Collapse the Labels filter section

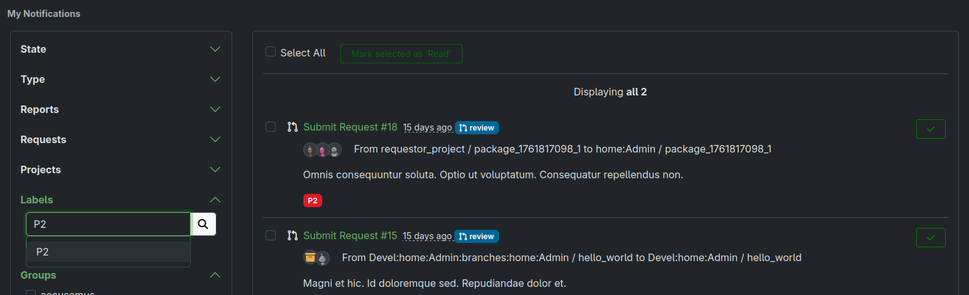(215, 200)
